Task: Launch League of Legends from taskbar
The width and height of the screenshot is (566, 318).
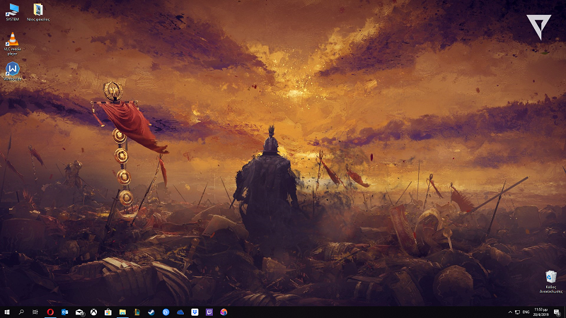Action: click(137, 312)
